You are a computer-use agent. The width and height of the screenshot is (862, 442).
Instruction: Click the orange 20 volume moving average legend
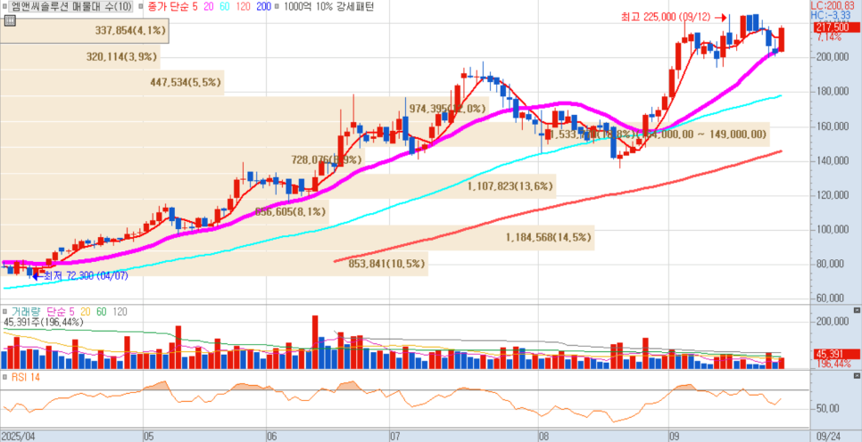[87, 312]
